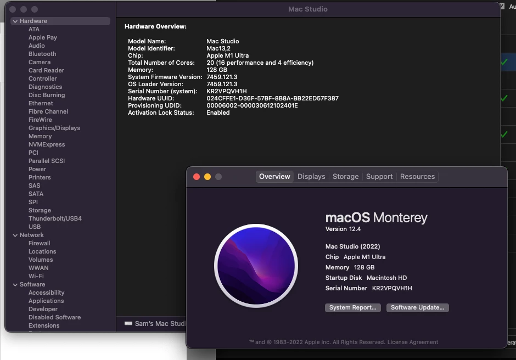516x360 pixels.
Task: Click the Model Identifier value Mac13,2
Action: point(218,48)
